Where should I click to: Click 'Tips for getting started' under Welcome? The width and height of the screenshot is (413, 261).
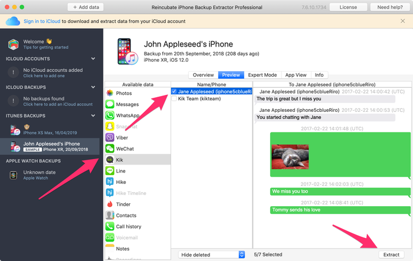point(46,47)
